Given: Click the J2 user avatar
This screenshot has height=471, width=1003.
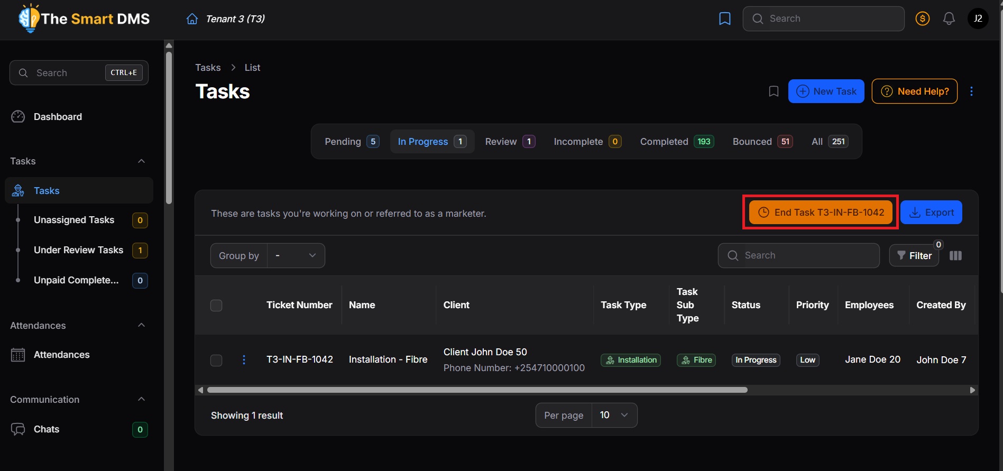Looking at the screenshot, I should click(x=978, y=19).
